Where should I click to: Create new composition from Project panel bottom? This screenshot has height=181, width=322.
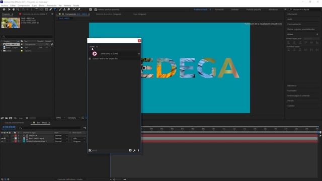pos(11,118)
